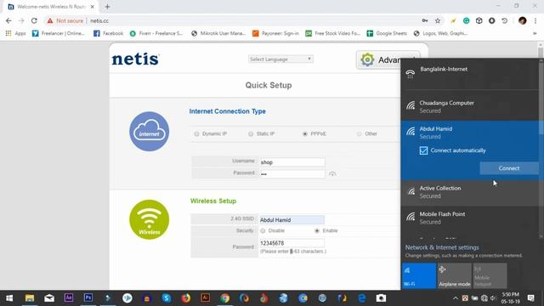Viewport: 544px width, 306px height.
Task: Open the Camera app from the taskbar
Action: click(381, 298)
